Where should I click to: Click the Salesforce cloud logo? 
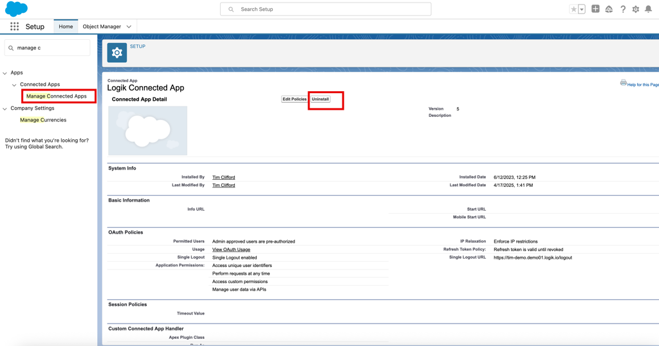16,8
